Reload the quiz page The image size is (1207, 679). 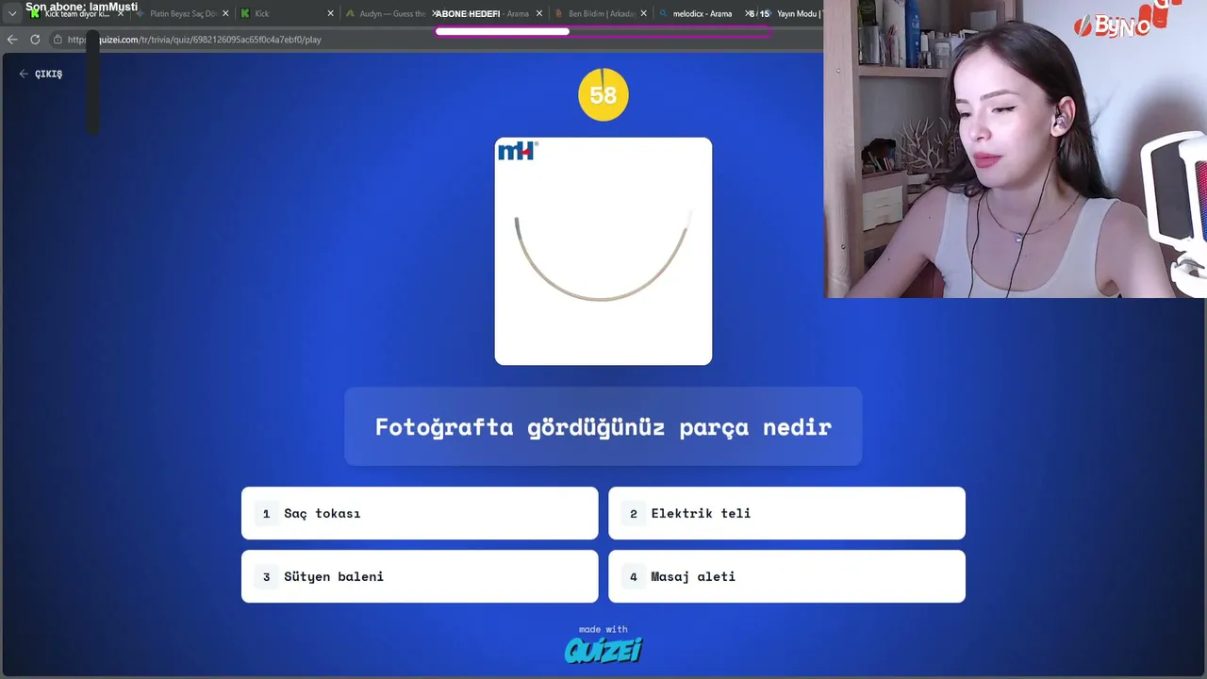pyautogui.click(x=35, y=40)
